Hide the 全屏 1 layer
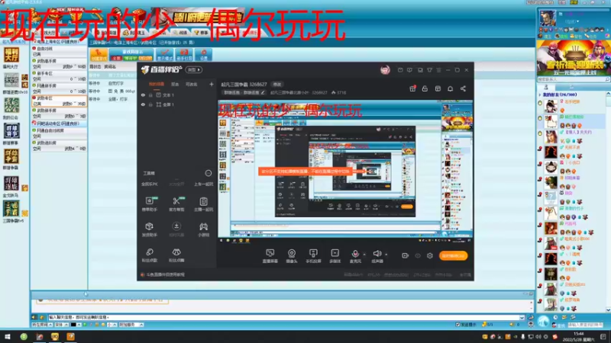The width and height of the screenshot is (611, 343). [x=143, y=104]
